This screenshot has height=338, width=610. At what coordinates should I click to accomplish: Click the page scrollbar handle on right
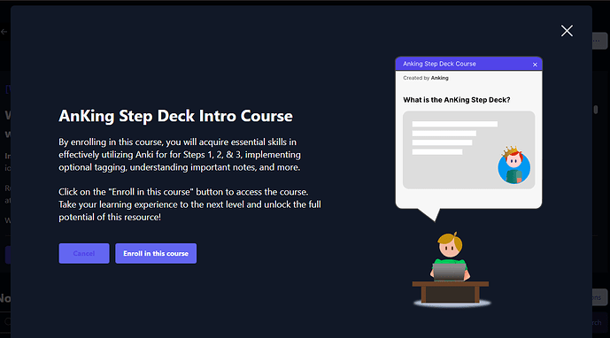596,110
